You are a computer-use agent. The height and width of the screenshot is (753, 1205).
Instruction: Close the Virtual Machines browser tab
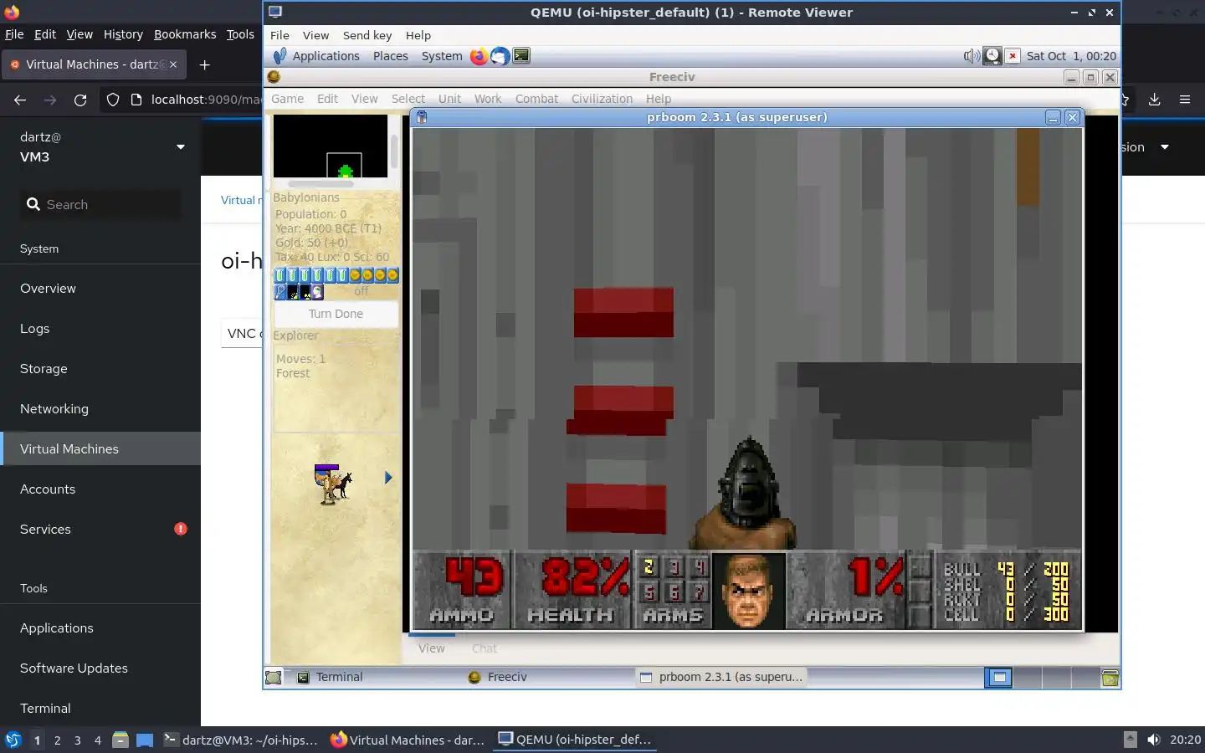pyautogui.click(x=173, y=64)
